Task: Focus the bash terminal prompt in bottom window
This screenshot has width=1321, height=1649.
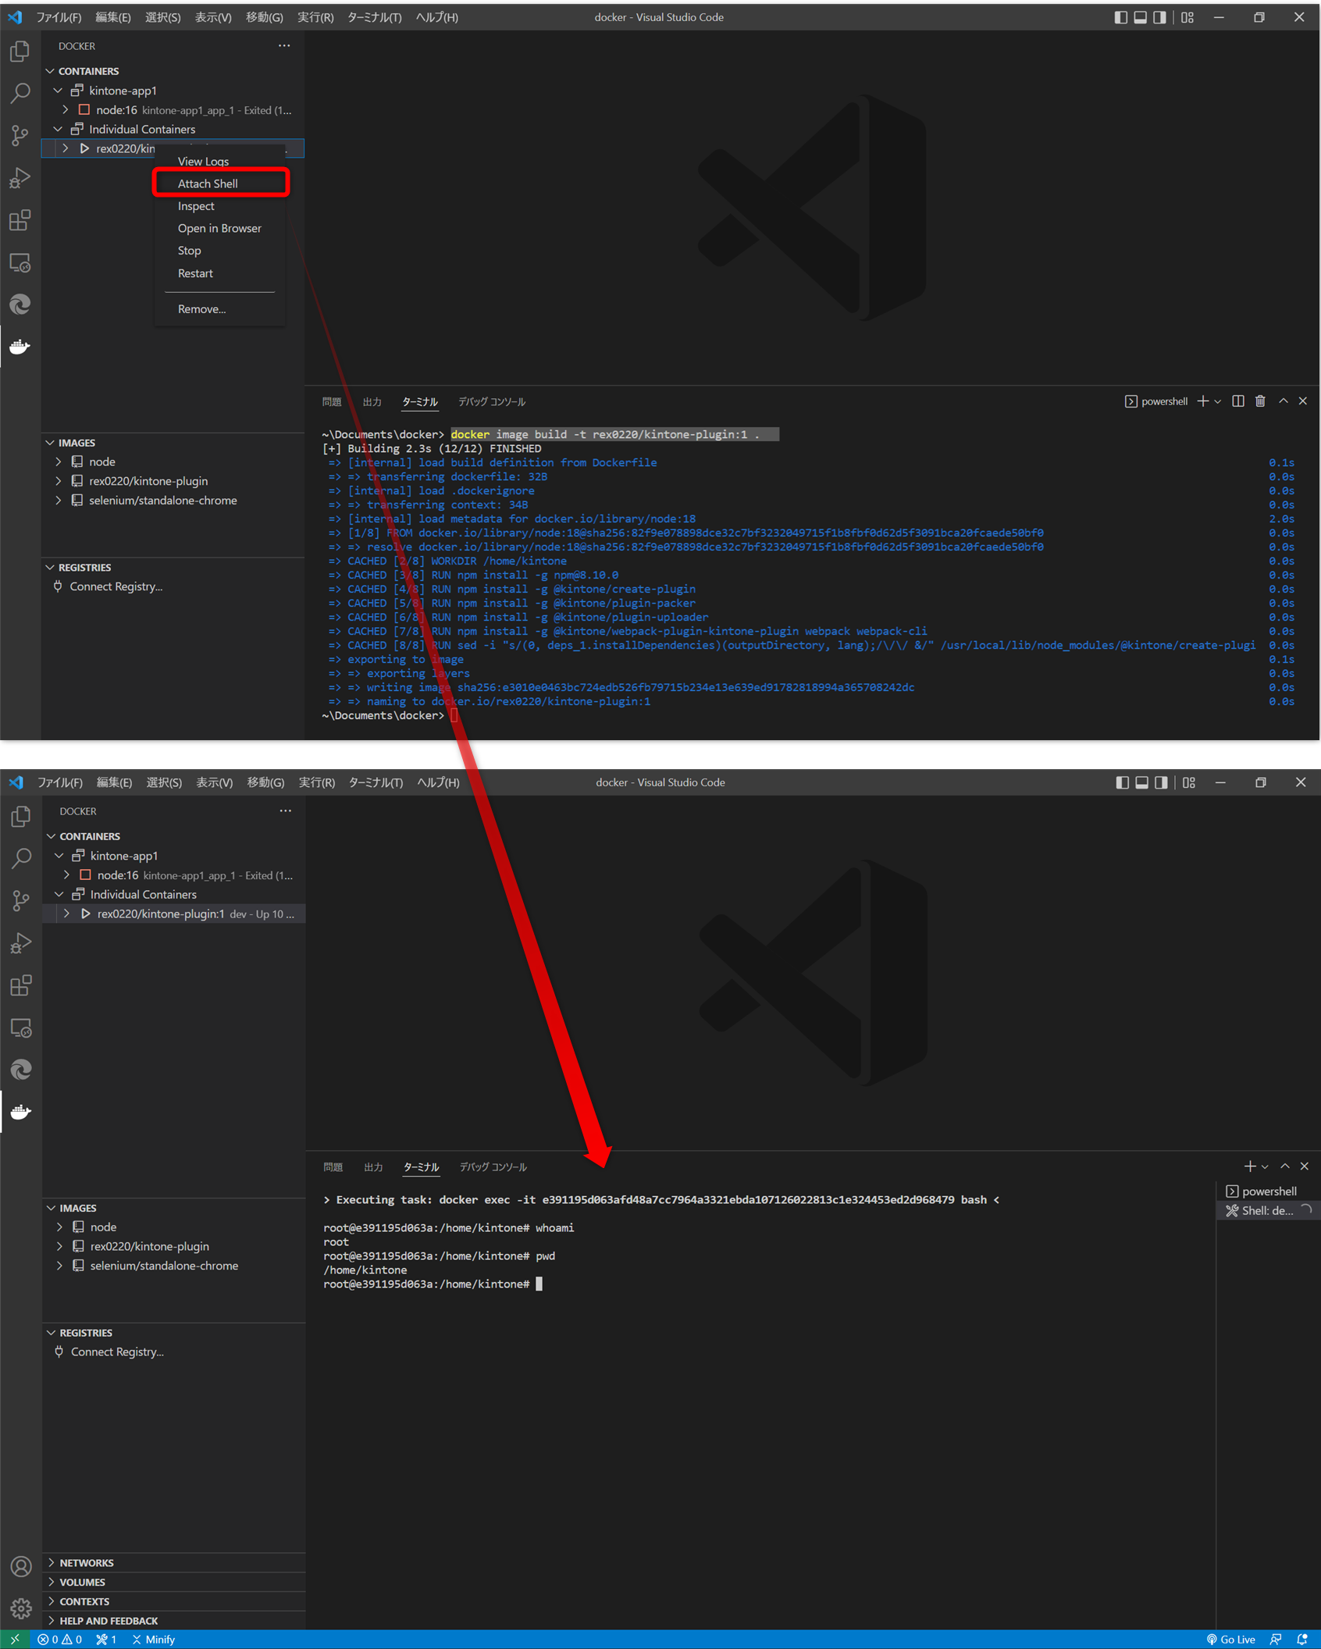Action: (539, 1284)
